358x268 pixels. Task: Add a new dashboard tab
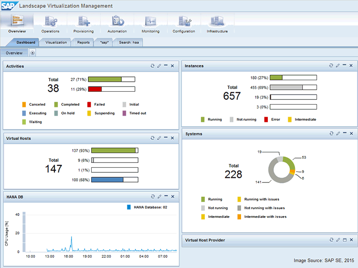[x=32, y=53]
